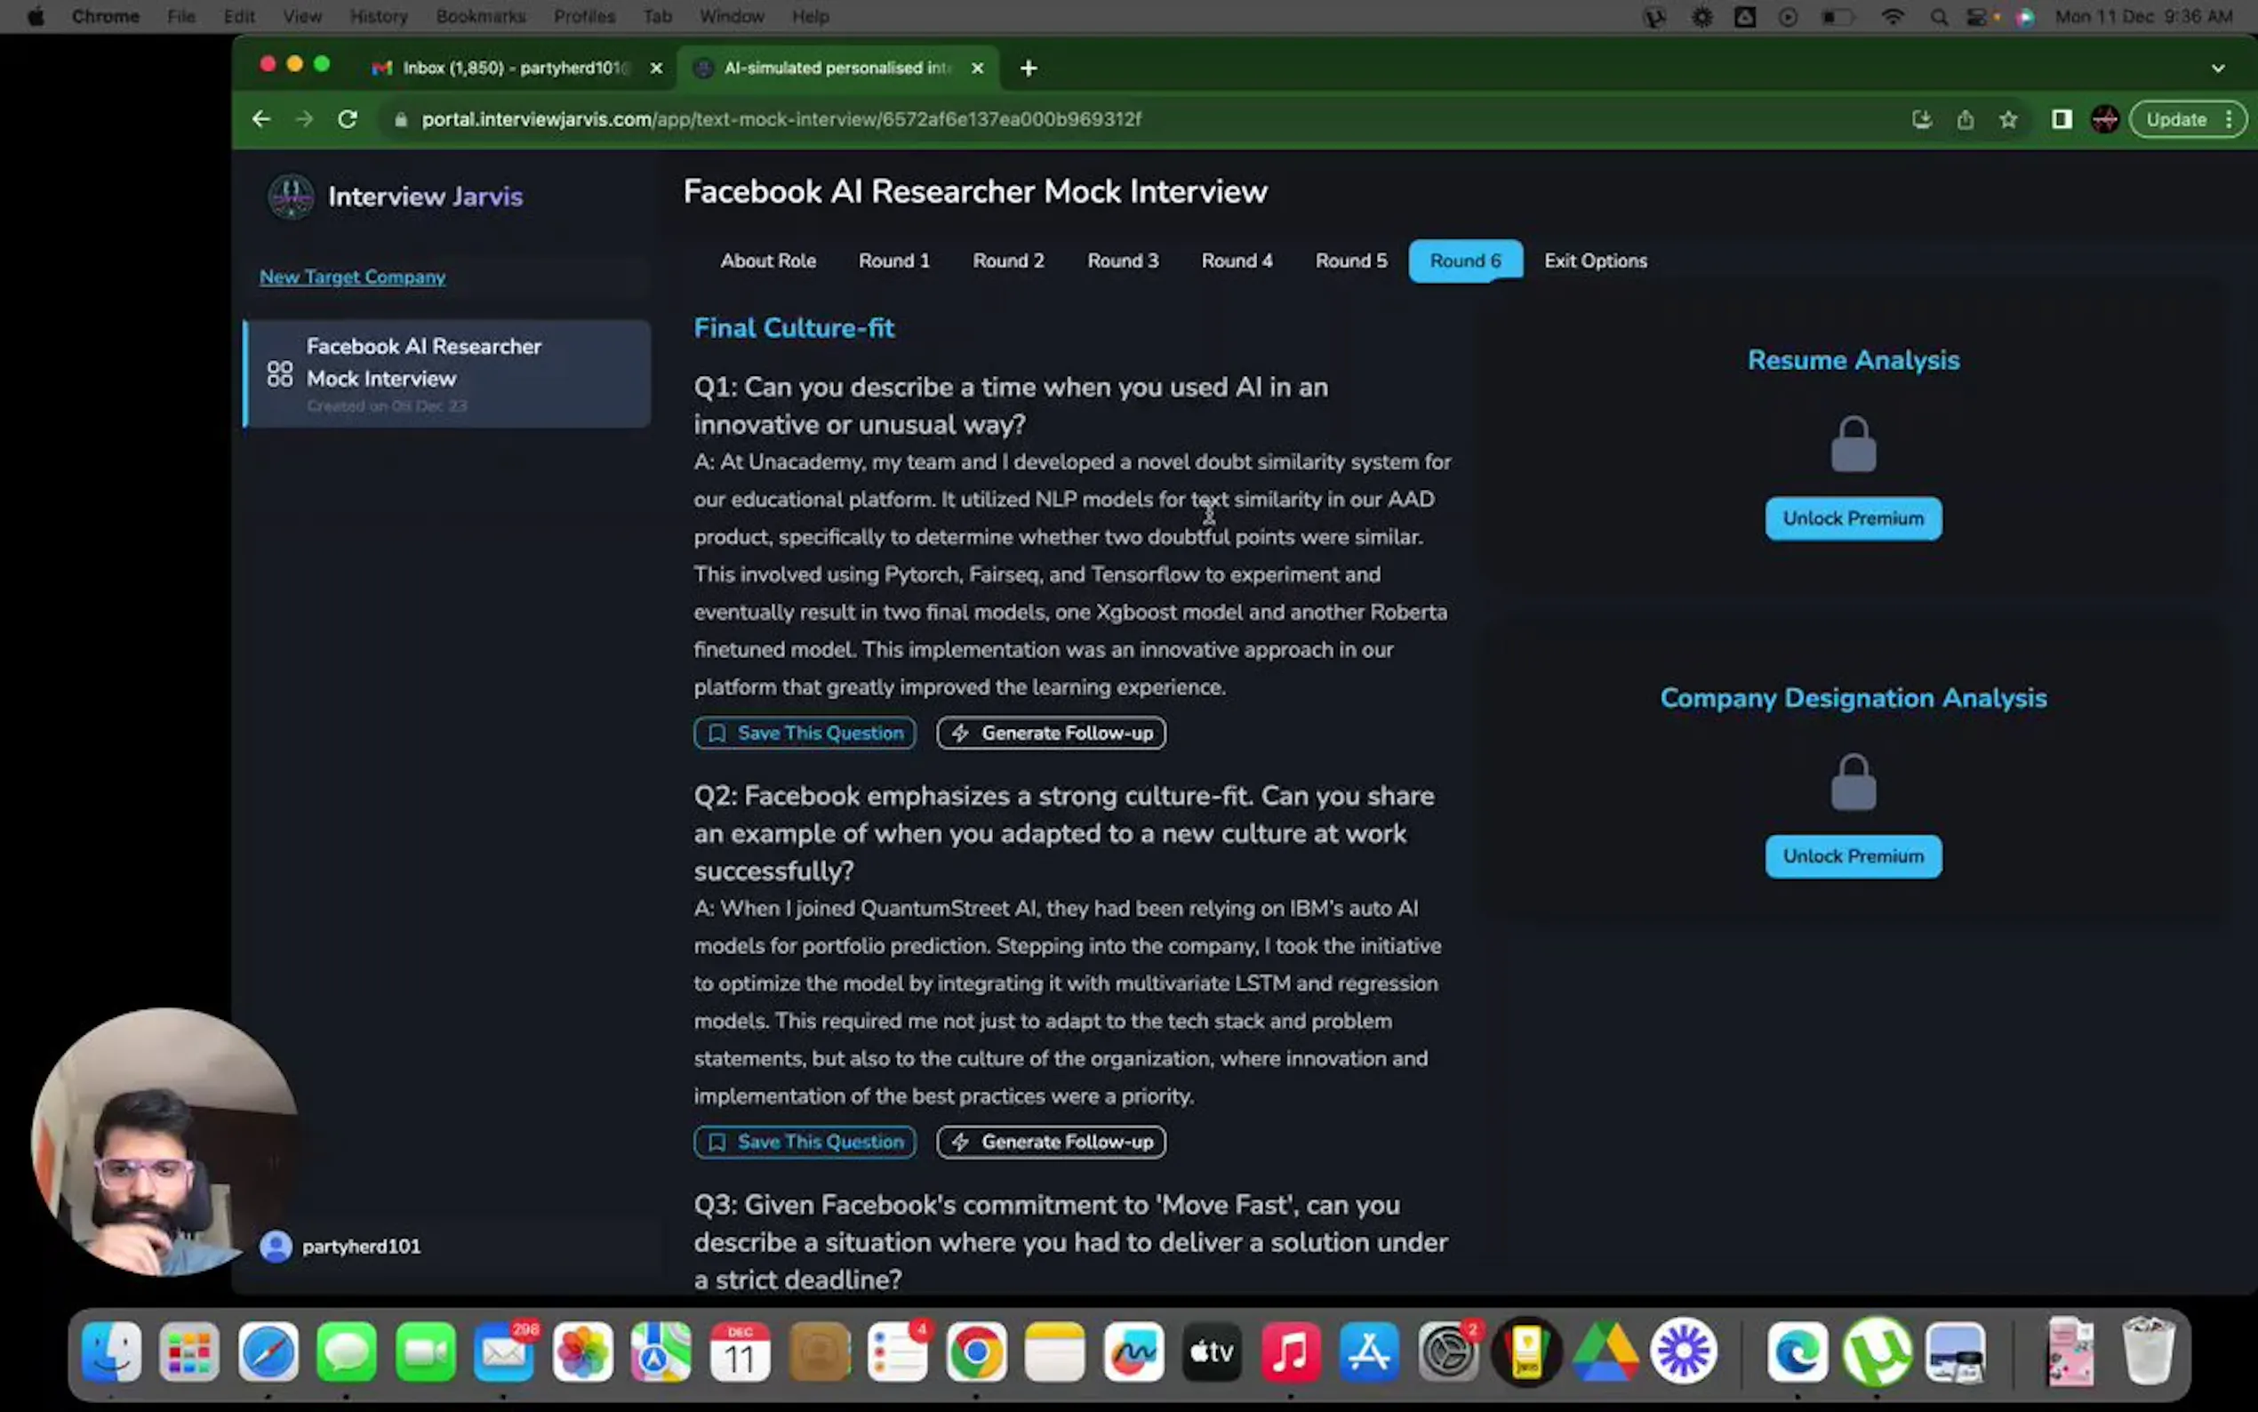Open the Bookmarks menu
The height and width of the screenshot is (1412, 2258).
click(x=480, y=17)
